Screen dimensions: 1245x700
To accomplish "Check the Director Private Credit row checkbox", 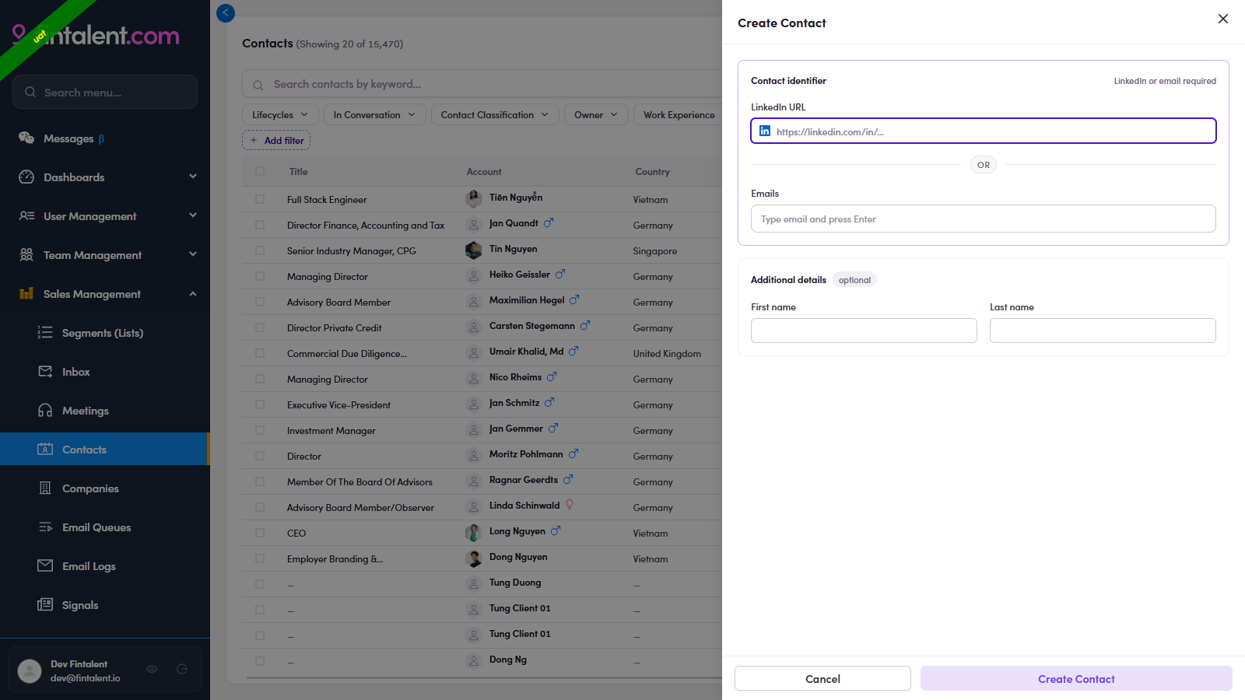I will click(260, 327).
